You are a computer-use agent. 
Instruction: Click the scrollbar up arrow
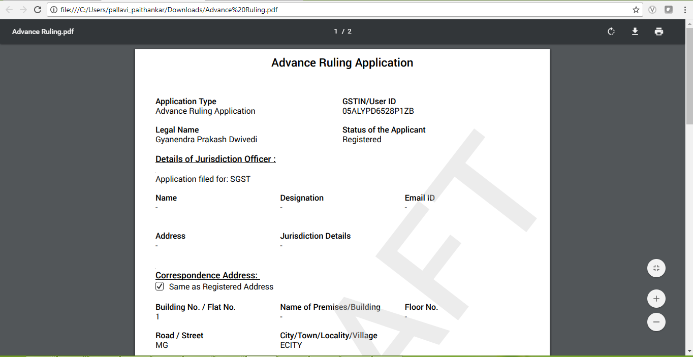[x=689, y=23]
